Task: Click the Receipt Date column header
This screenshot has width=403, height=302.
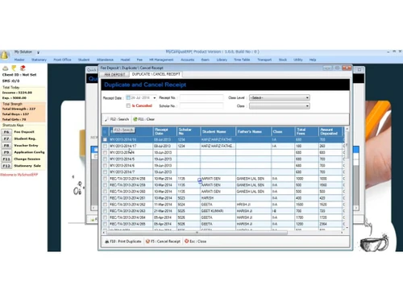Action: (164, 131)
